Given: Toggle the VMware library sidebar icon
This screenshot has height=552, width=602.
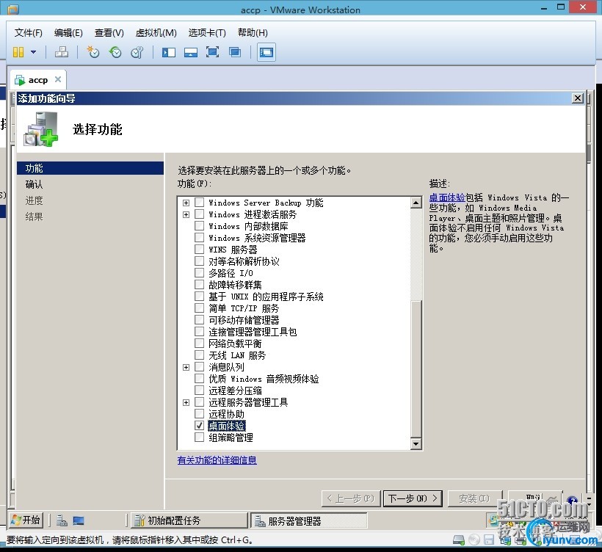Looking at the screenshot, I should click(x=169, y=52).
